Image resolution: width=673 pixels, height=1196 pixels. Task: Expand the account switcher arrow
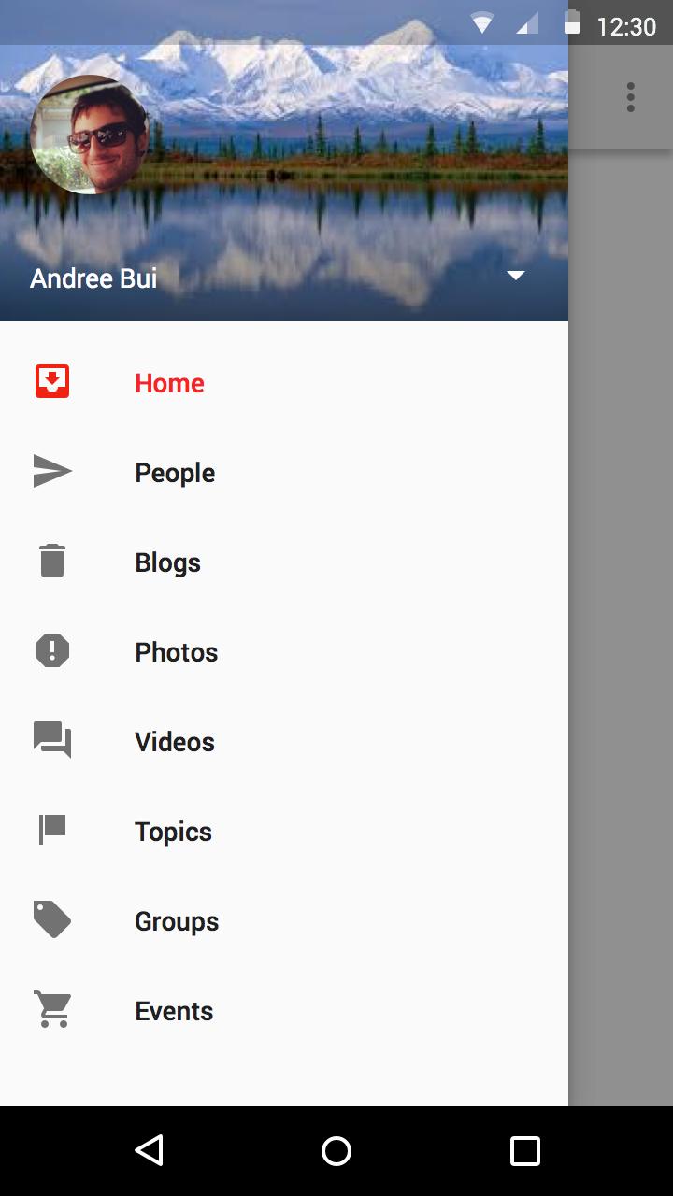tap(516, 276)
